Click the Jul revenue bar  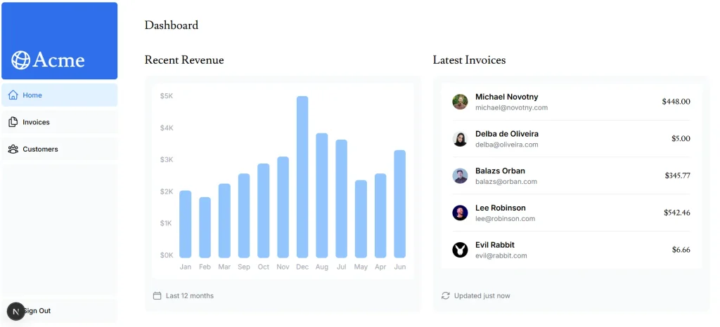point(342,199)
